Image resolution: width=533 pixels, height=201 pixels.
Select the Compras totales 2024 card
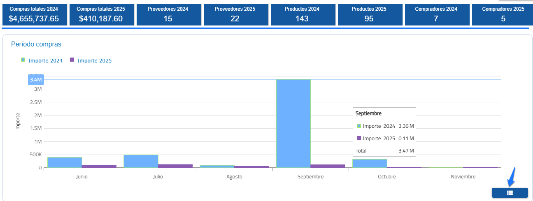[34, 15]
